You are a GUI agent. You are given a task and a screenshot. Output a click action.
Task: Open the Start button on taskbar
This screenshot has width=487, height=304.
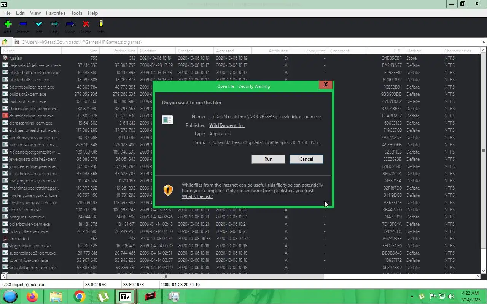coord(10,296)
